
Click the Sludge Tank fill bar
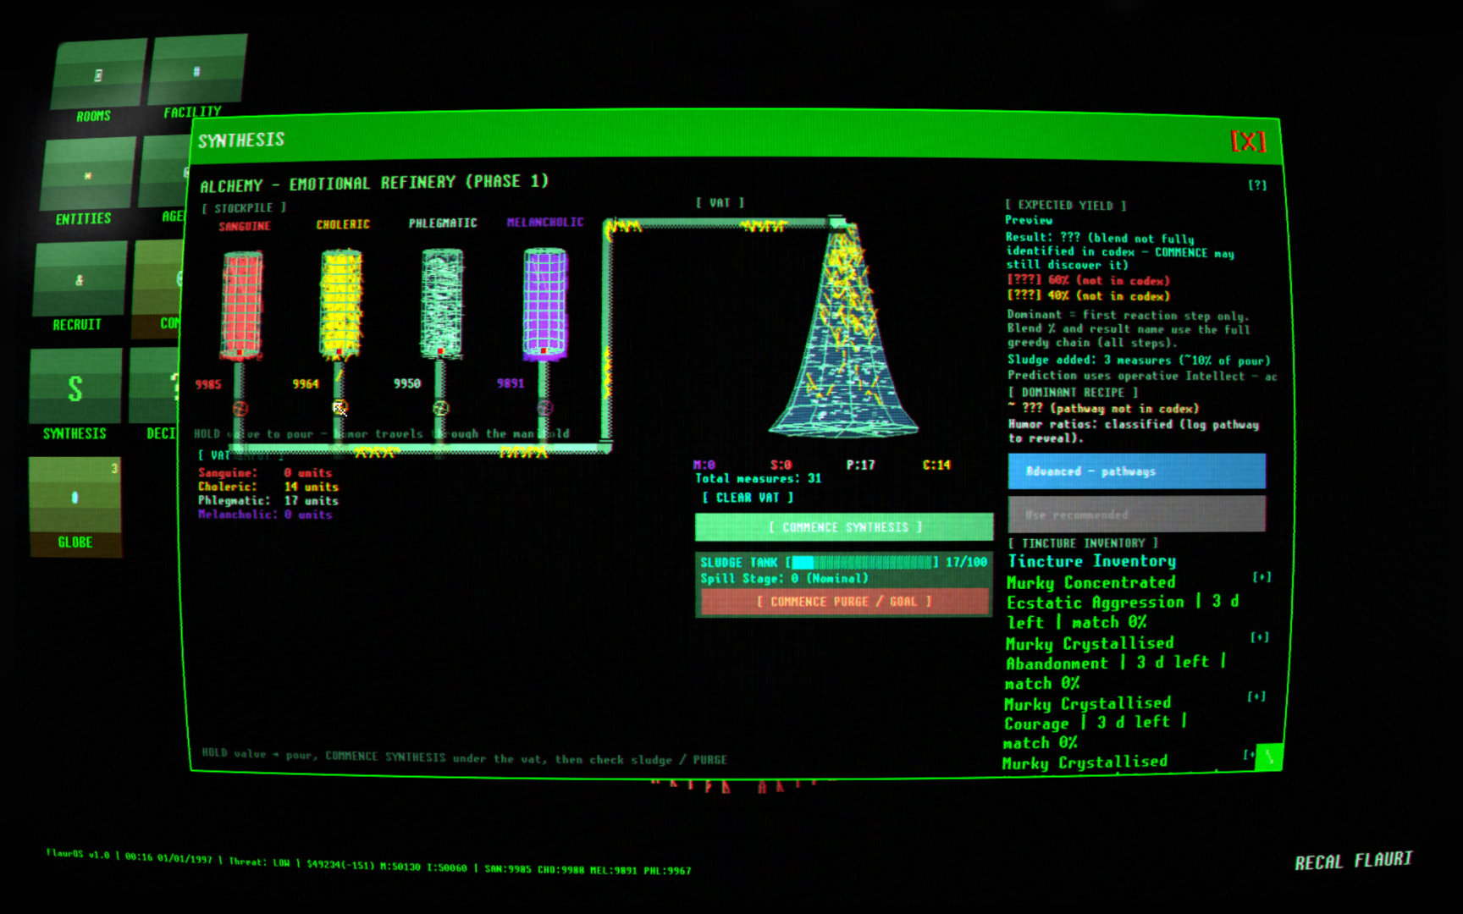pyautogui.click(x=862, y=562)
